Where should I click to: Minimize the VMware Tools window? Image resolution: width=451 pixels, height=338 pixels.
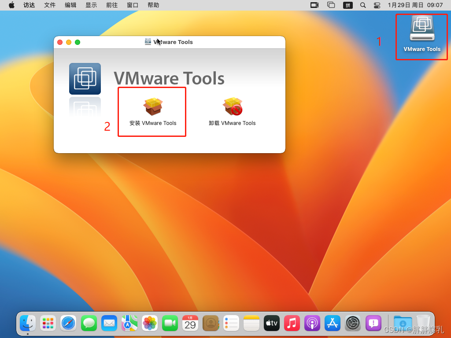click(x=69, y=42)
